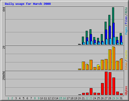The height and width of the screenshot is (101, 129).
Task: Click day 9 on the date axis
Action: (39, 98)
